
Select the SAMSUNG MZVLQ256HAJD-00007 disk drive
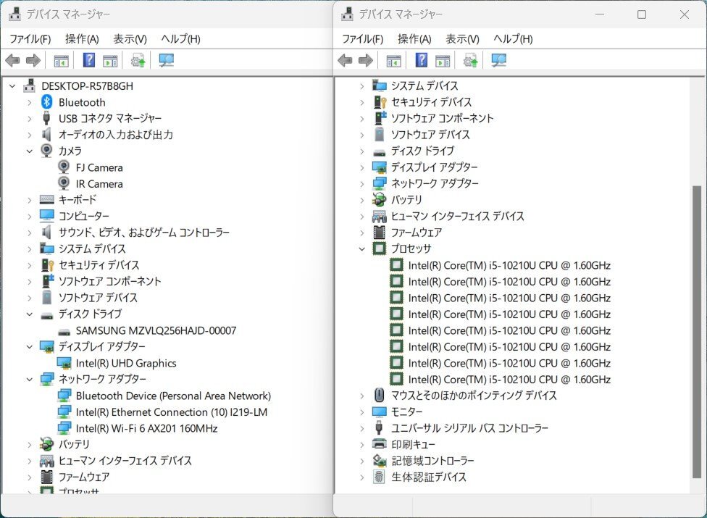(x=156, y=330)
